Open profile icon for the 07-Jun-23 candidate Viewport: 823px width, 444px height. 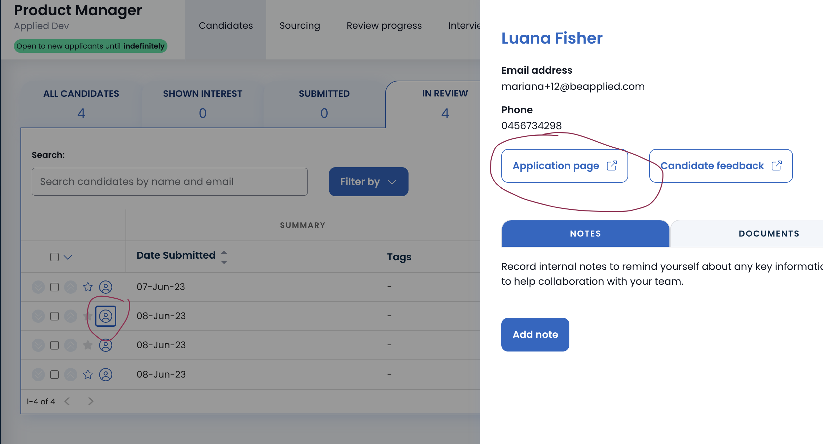click(x=106, y=287)
